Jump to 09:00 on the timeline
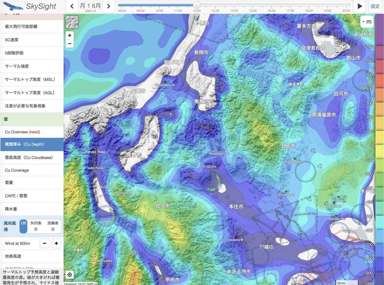The height and width of the screenshot is (285, 384). (x=140, y=11)
